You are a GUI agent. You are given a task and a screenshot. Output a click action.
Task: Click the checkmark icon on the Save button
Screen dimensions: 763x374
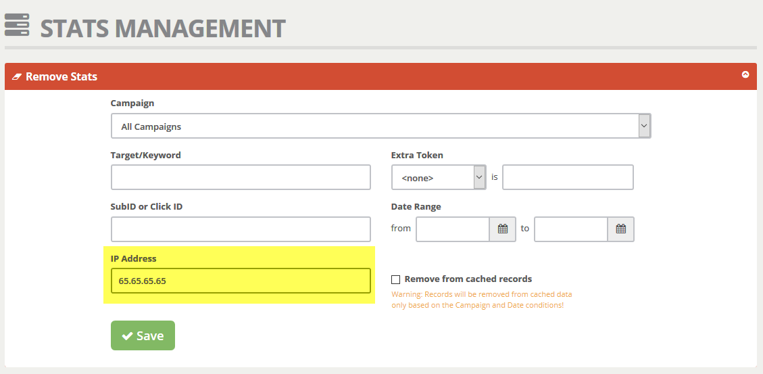(127, 336)
